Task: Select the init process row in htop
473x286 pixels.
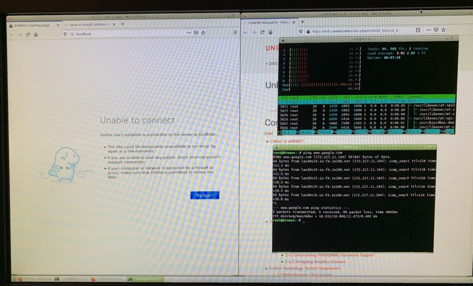Action: 367,102
